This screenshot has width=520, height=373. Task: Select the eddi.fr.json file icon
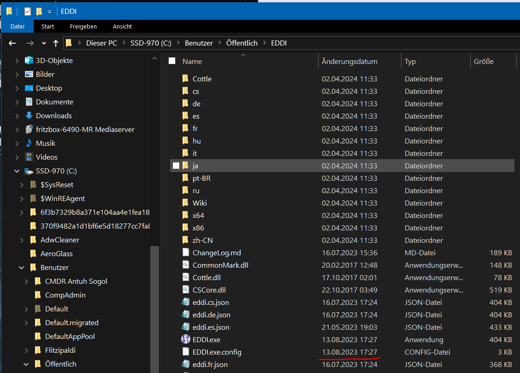coord(185,364)
